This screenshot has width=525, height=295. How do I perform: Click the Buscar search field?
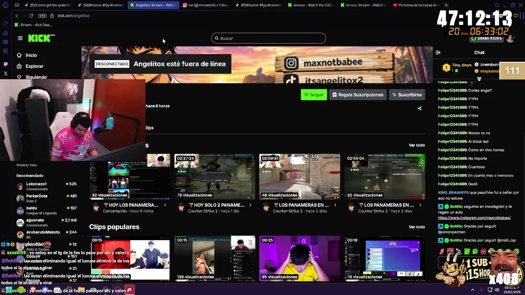point(269,38)
